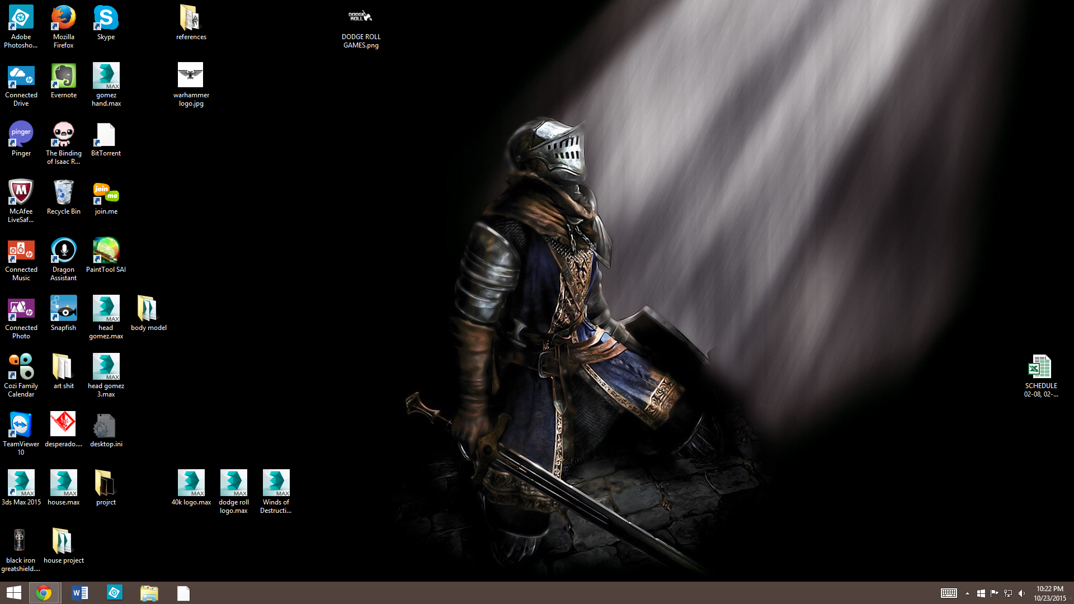Viewport: 1074px width, 604px height.
Task: Click the references folder icon
Action: click(x=191, y=18)
